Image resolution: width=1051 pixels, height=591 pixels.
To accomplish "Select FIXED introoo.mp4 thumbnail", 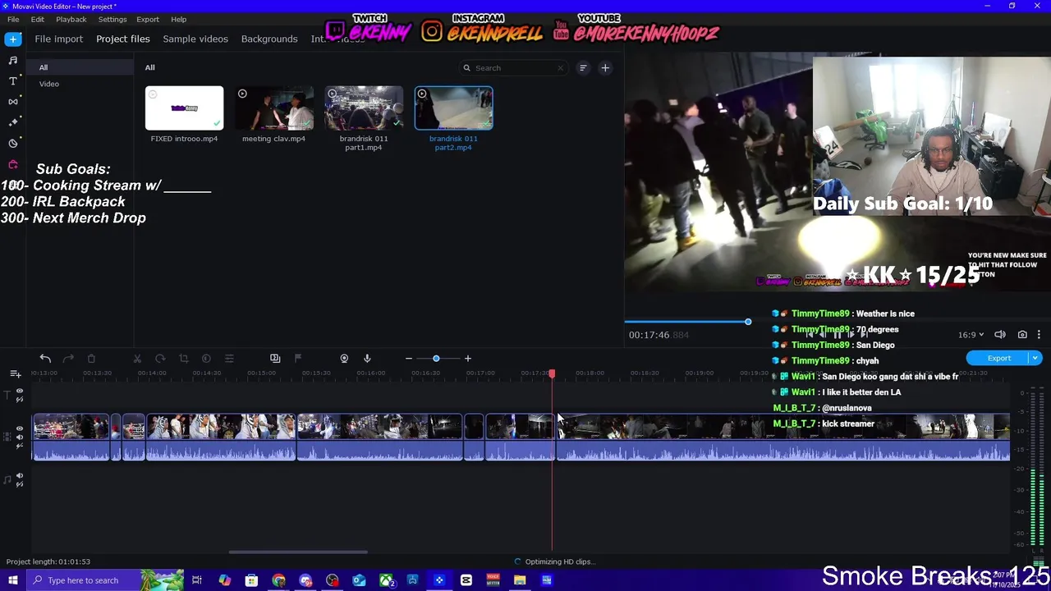I will 184,108.
